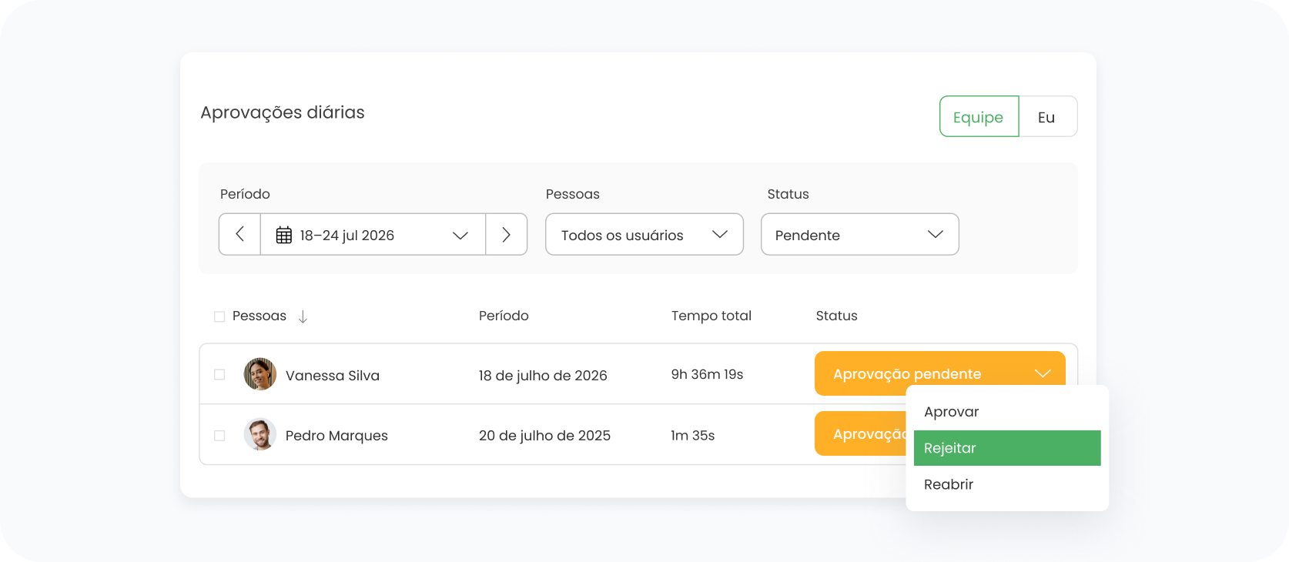
Task: Click Pedro Marques's Aprovação pendente button
Action: click(x=860, y=434)
